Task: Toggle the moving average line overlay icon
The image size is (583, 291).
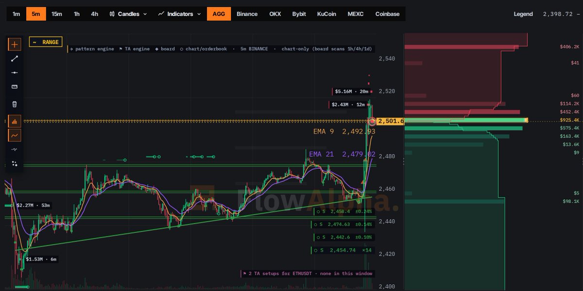Action: pos(15,135)
